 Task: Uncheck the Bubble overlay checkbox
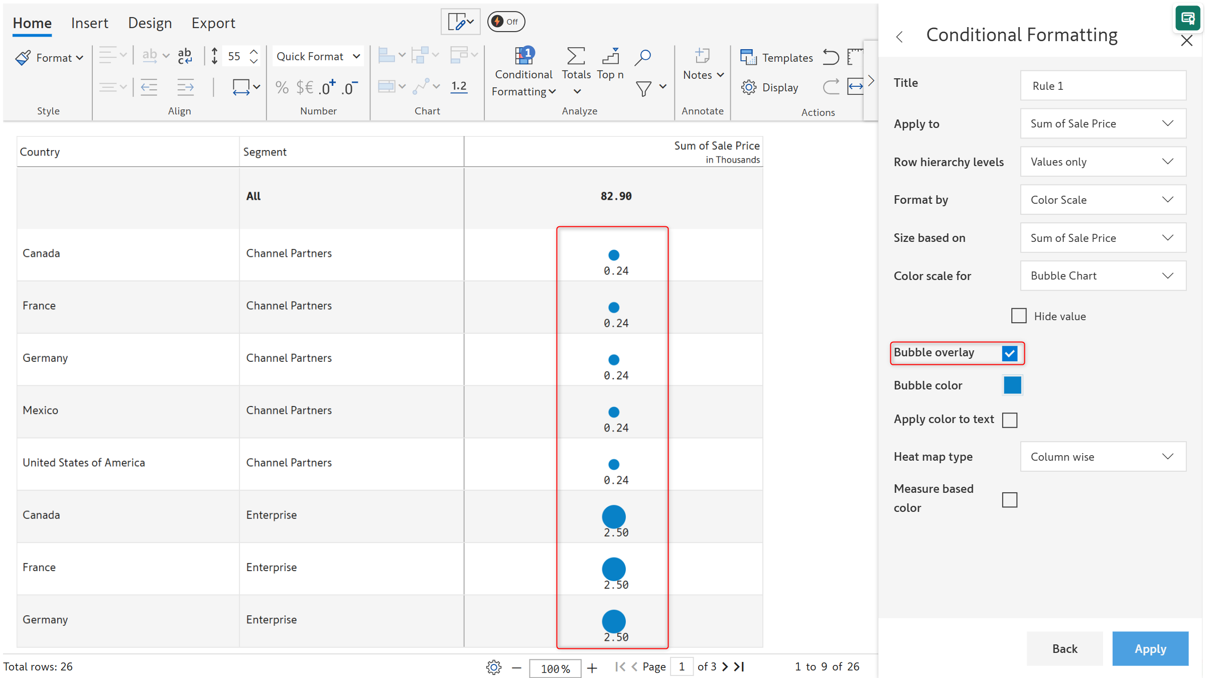click(1009, 353)
